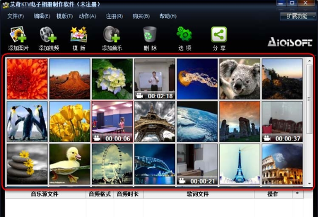Click the 歌词文件 column header

(198, 194)
